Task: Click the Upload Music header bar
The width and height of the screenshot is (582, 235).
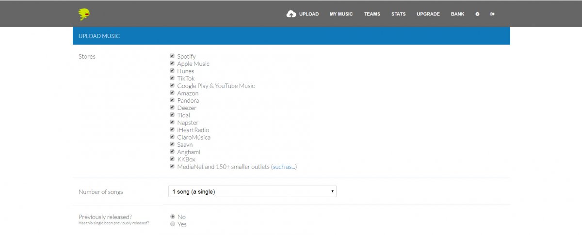Action: [291, 36]
